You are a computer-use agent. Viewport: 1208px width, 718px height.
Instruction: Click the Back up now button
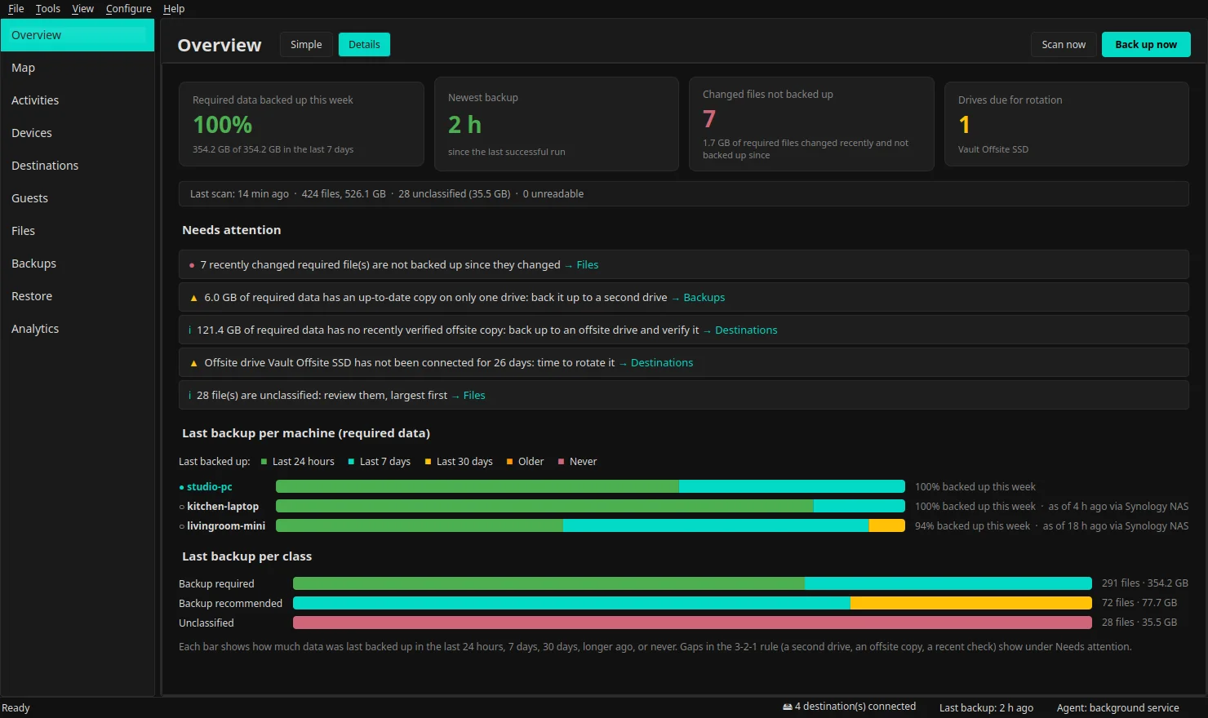coord(1146,45)
